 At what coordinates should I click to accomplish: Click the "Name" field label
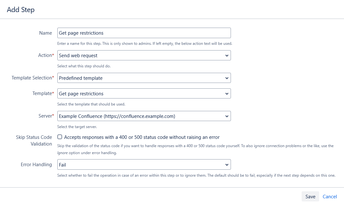[46, 33]
